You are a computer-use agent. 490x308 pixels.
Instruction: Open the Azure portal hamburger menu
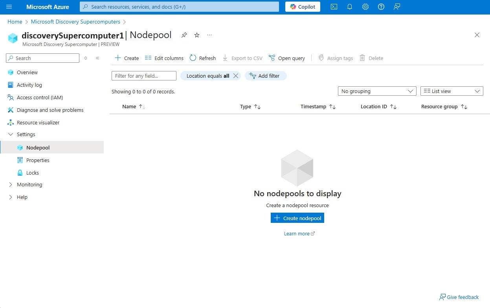point(9,7)
